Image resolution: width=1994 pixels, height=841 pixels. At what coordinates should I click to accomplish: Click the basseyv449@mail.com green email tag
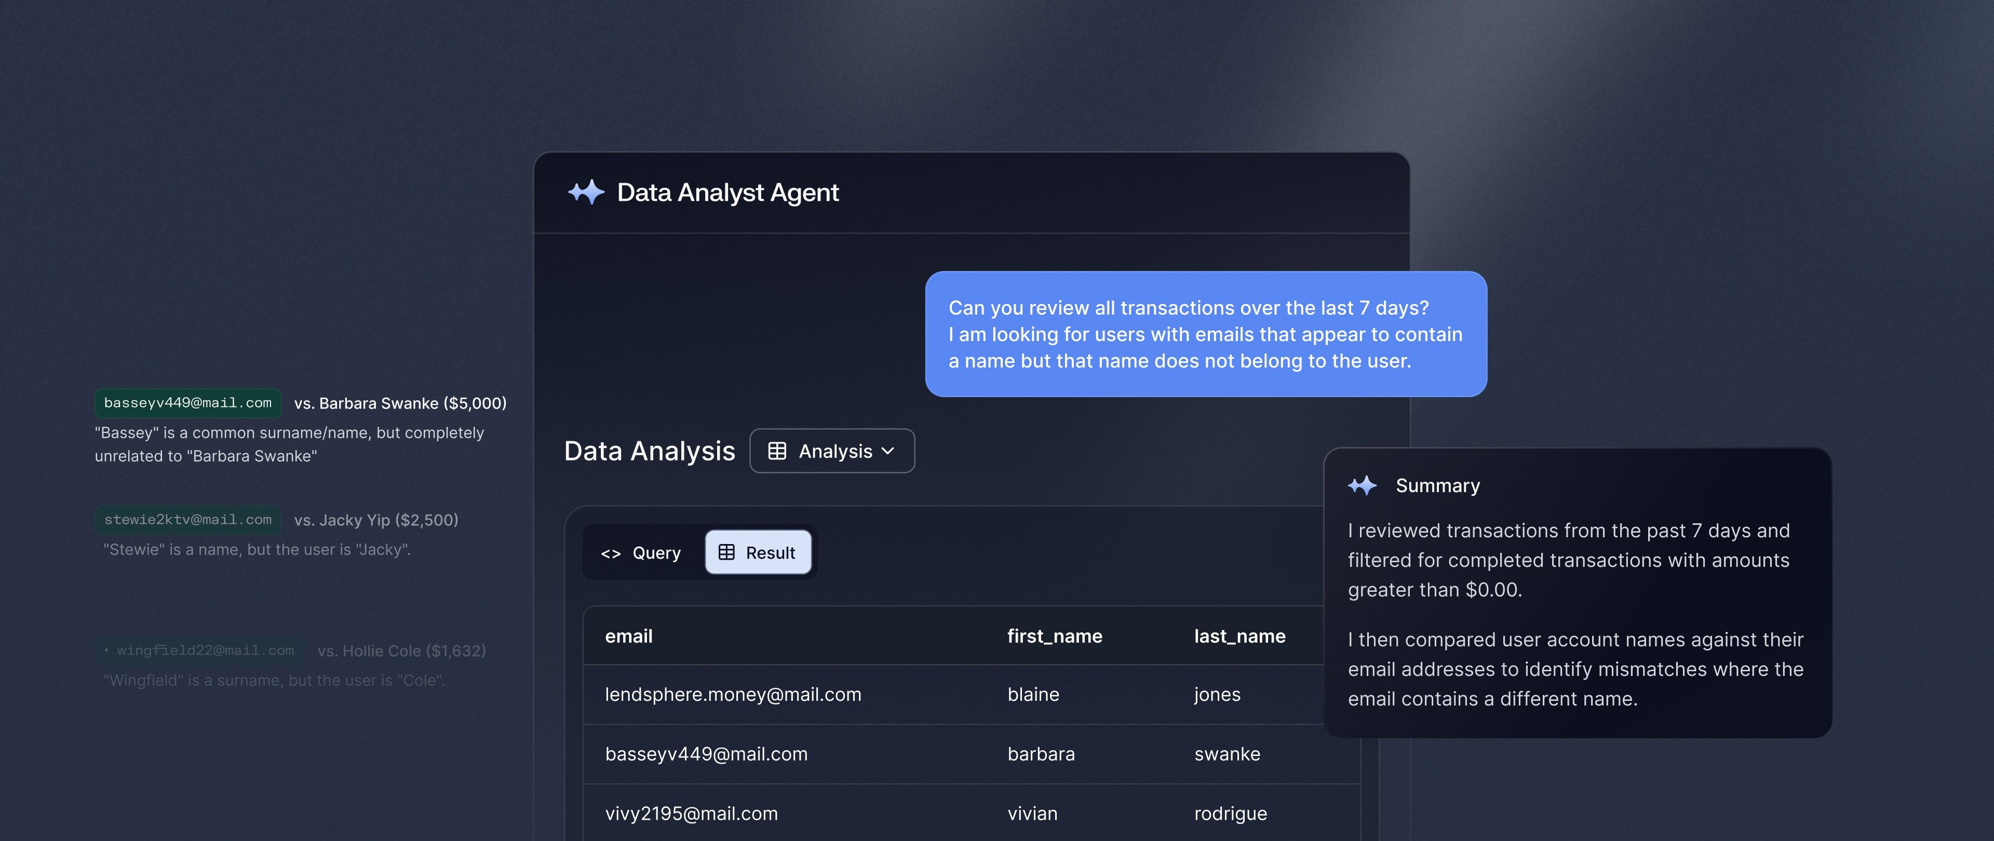(187, 403)
